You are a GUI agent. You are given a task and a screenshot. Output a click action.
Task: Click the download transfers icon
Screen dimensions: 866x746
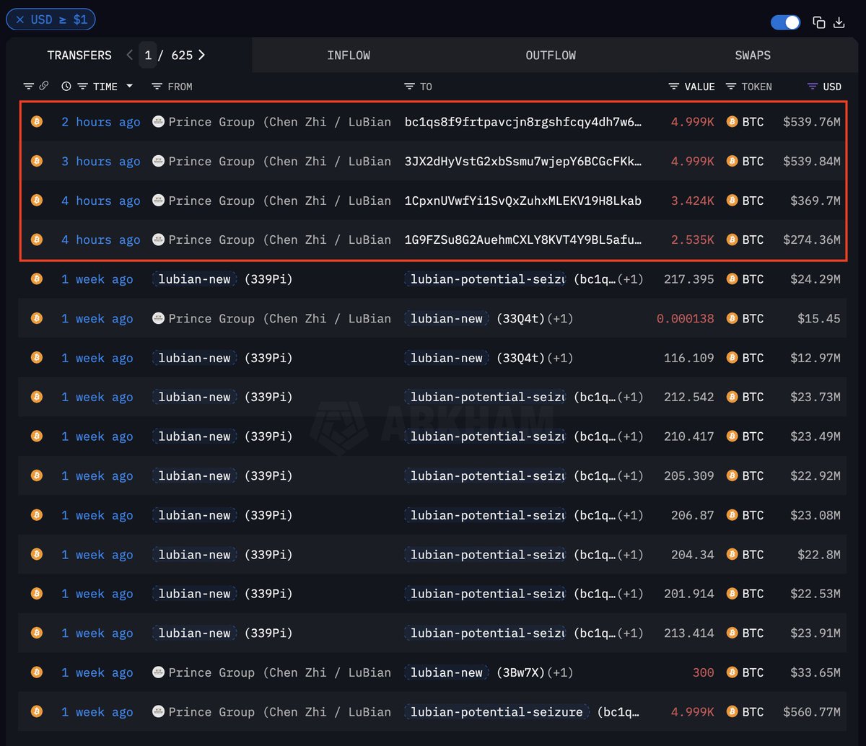point(839,22)
